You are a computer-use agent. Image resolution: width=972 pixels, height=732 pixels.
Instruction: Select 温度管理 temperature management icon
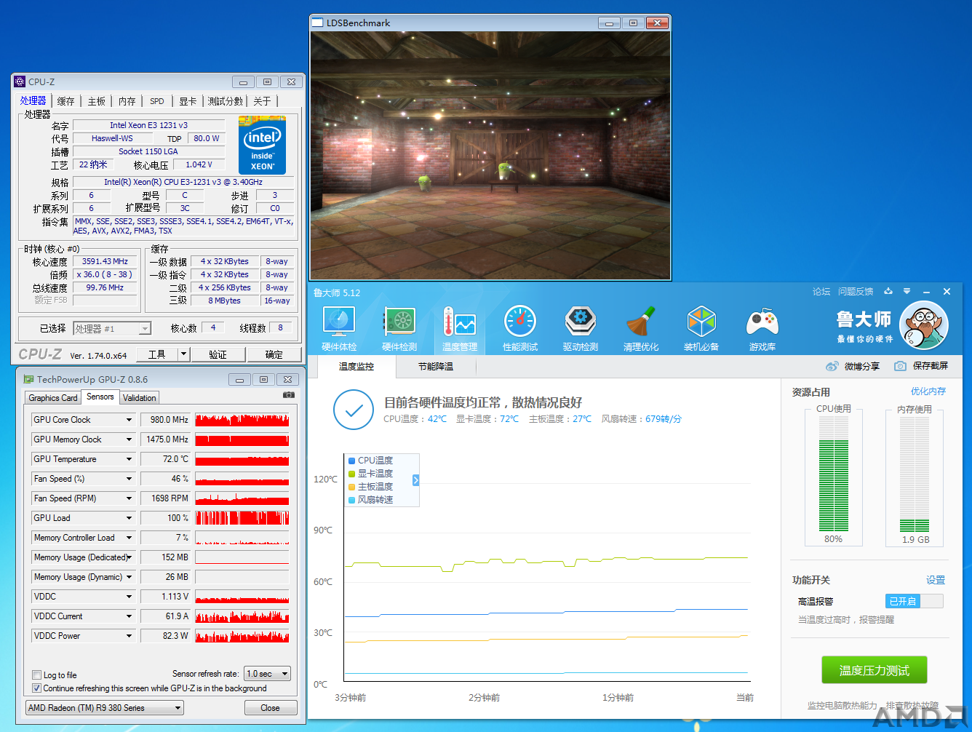point(460,329)
